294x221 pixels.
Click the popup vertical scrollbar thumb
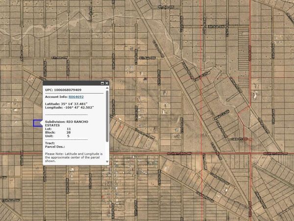(107, 116)
